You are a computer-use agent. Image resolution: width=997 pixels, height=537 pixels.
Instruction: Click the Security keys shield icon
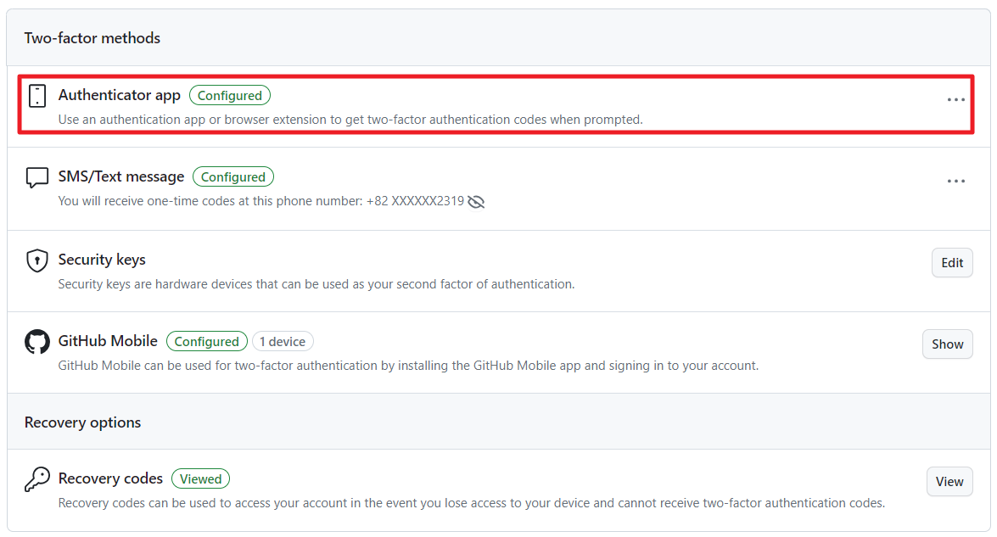pos(36,260)
